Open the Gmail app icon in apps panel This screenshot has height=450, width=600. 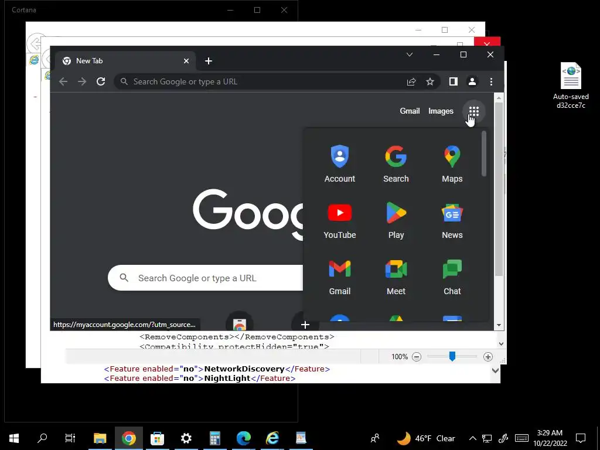340,277
